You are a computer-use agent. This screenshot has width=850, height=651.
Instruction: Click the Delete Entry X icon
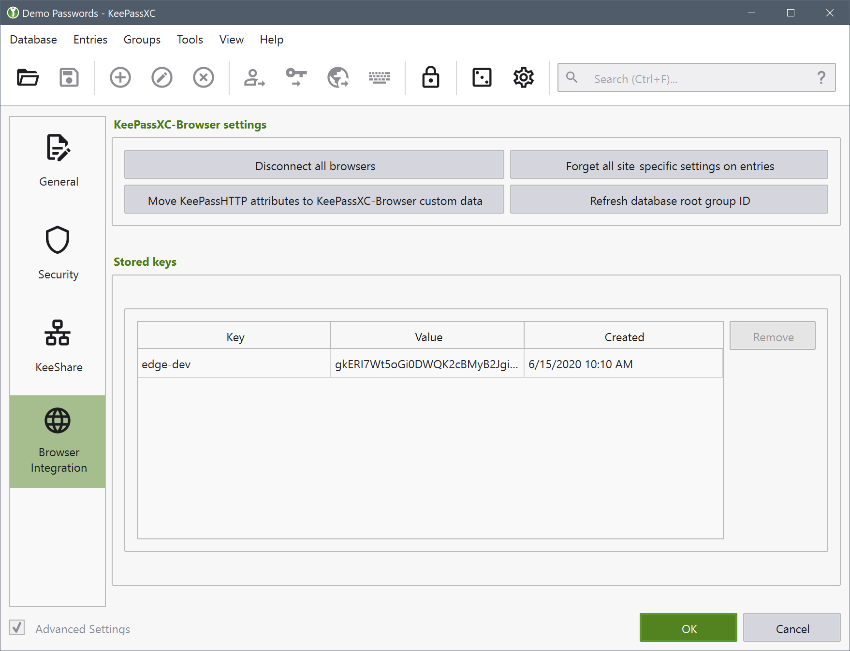pyautogui.click(x=203, y=77)
